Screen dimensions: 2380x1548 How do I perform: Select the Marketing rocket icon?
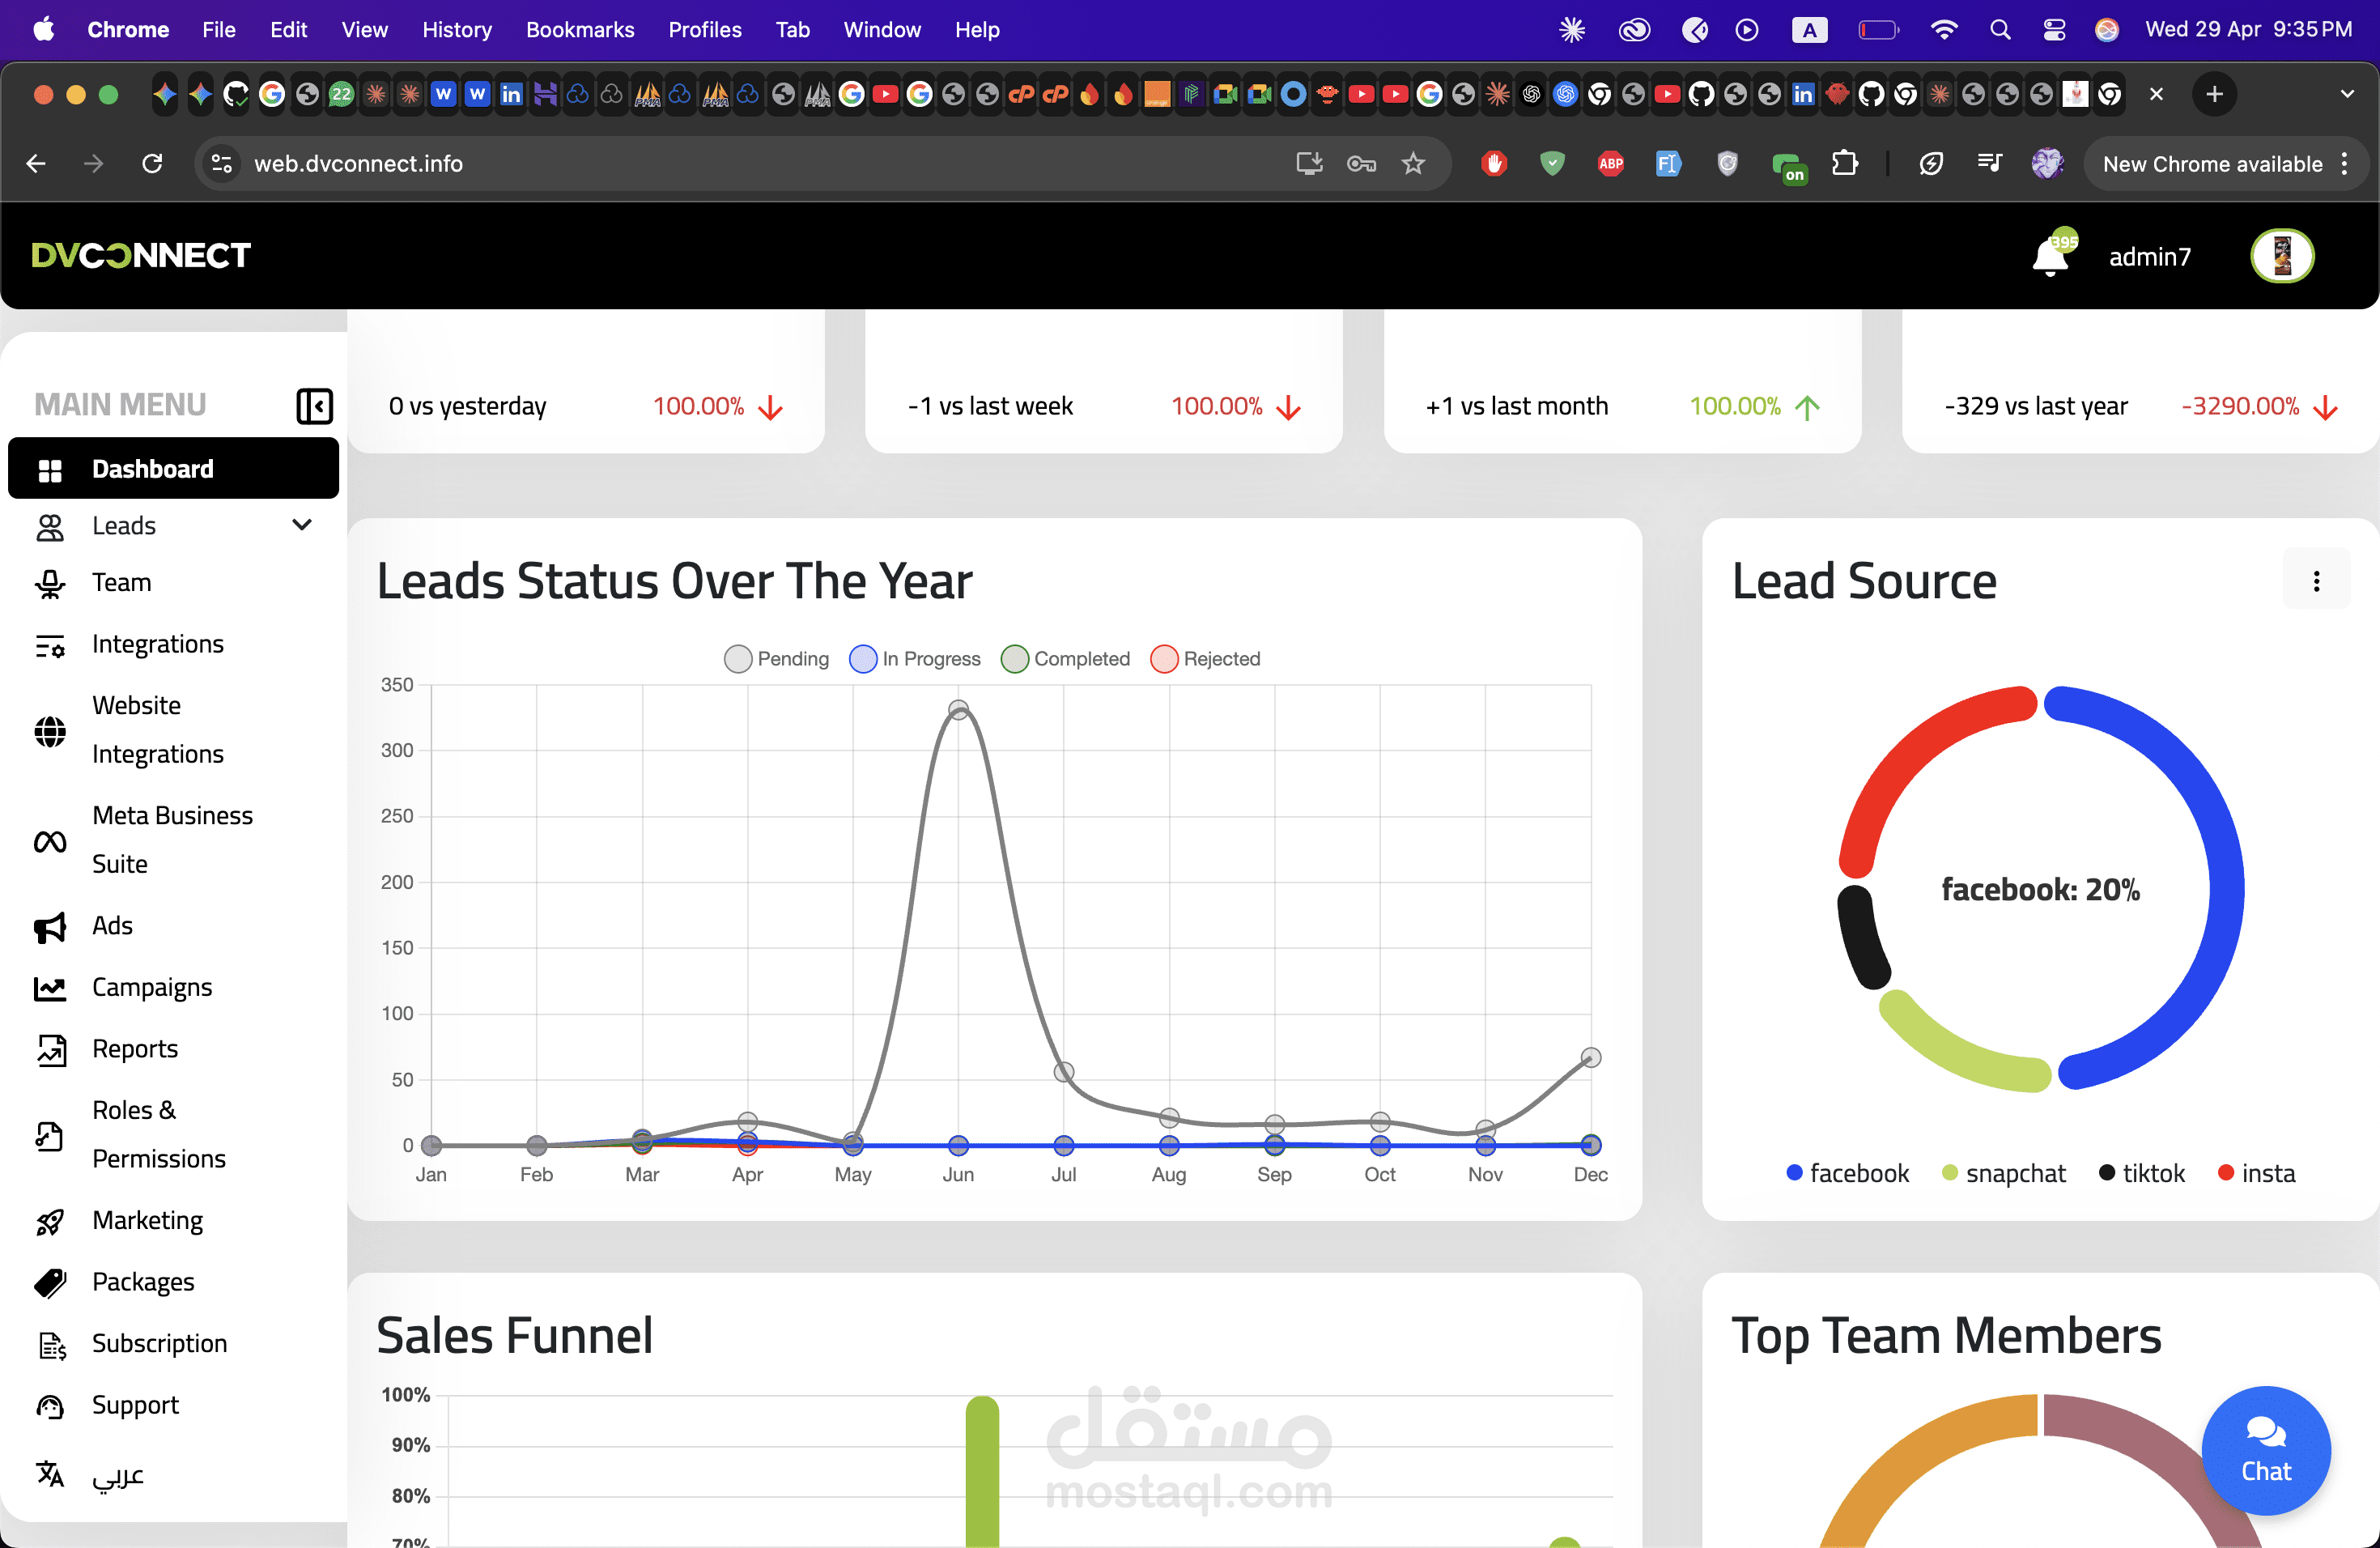(50, 1222)
